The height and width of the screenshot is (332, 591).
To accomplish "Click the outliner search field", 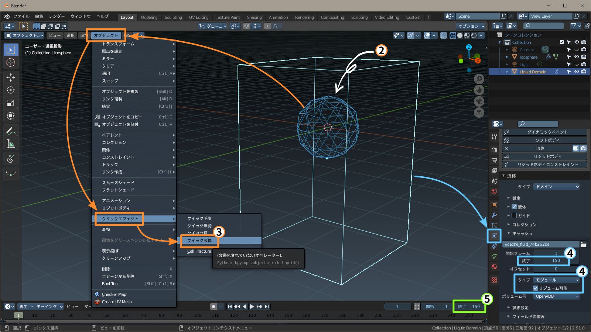I will pos(543,26).
